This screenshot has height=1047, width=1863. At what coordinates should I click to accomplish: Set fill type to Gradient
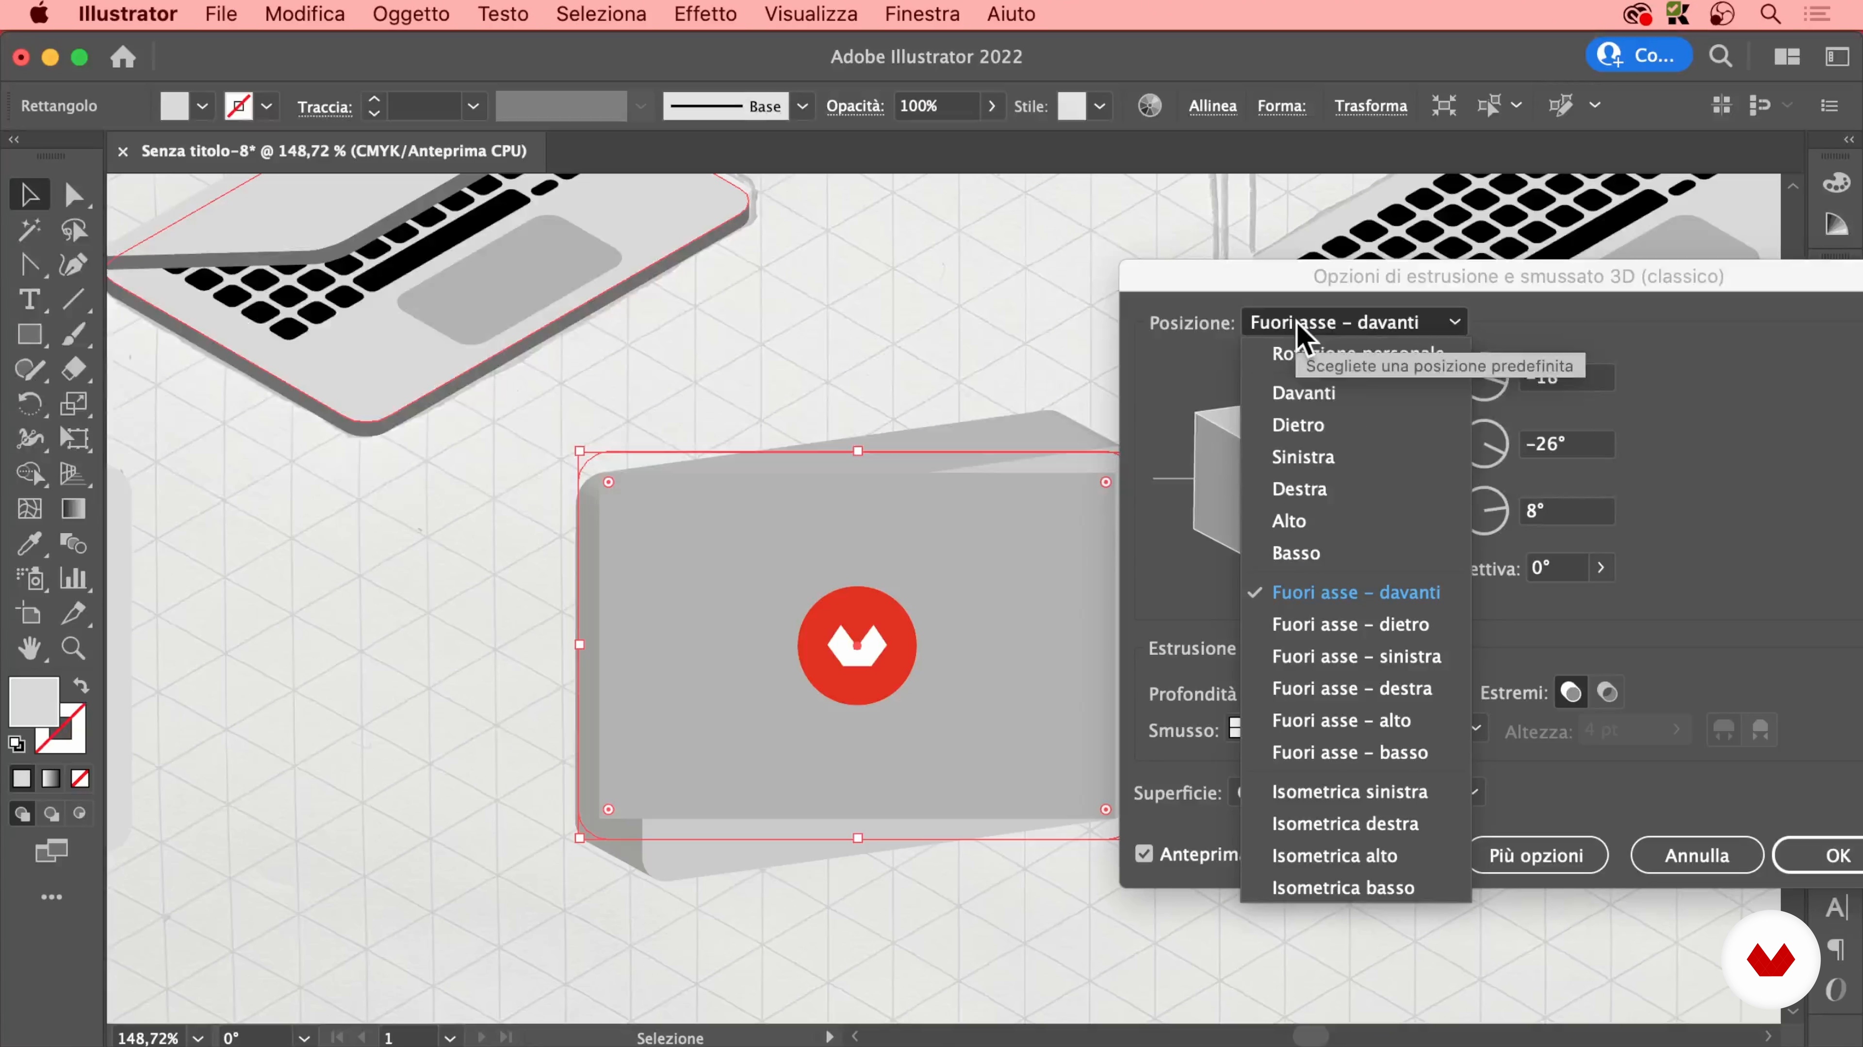coord(50,778)
